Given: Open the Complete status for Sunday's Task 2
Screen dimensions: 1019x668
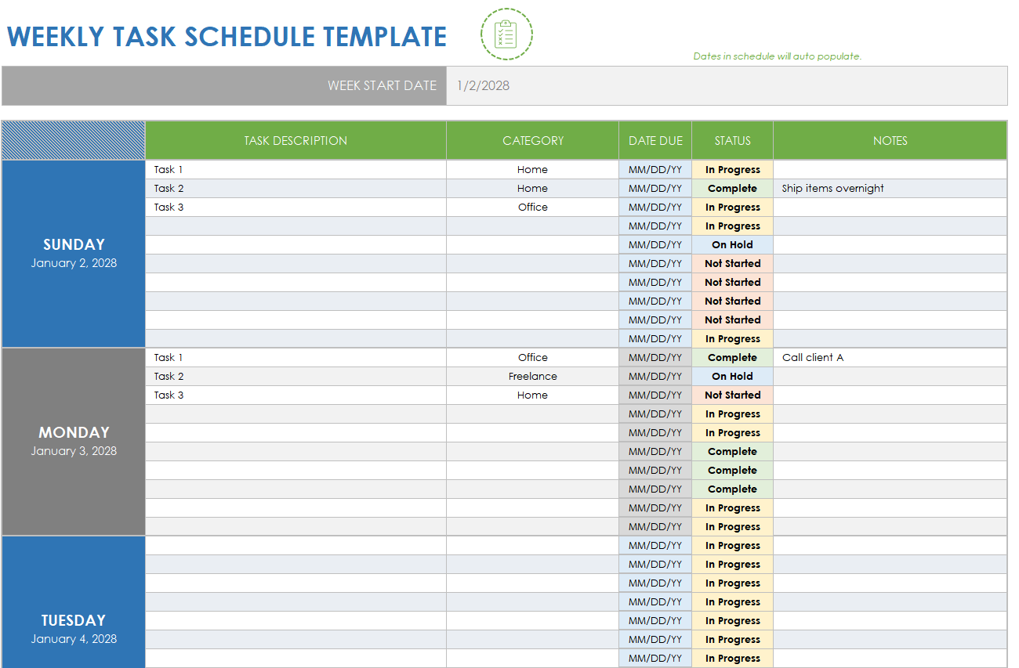Looking at the screenshot, I should tap(732, 189).
